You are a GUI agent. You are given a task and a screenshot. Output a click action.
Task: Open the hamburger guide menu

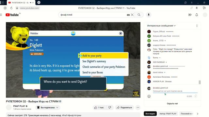1,15
